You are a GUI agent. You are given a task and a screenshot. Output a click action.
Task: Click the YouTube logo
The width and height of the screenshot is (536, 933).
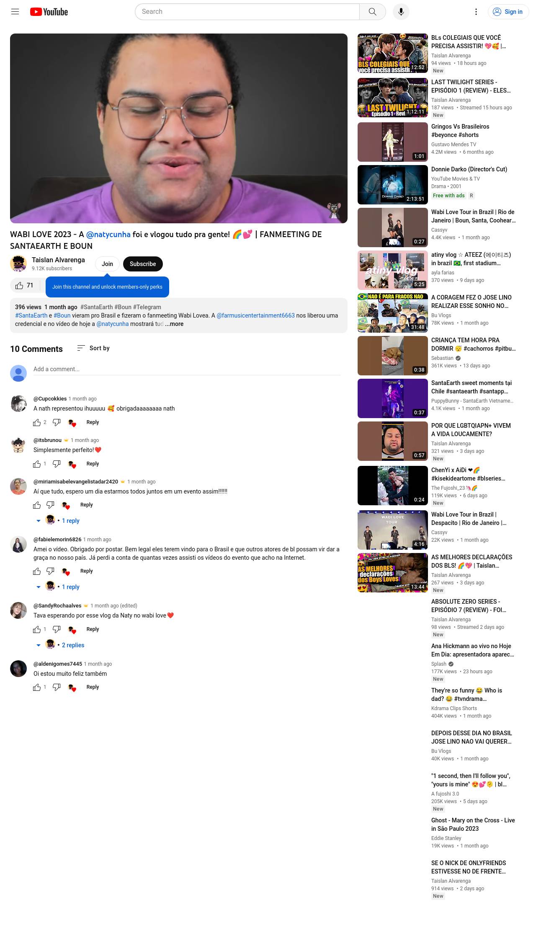tap(49, 12)
